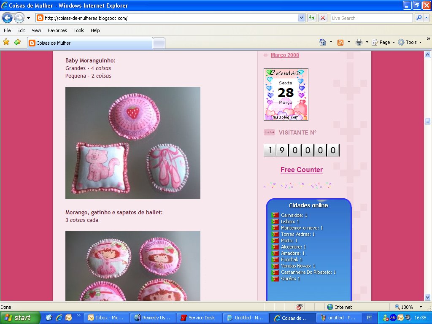Click the privacy report icon in status bar

[x=300, y=307]
